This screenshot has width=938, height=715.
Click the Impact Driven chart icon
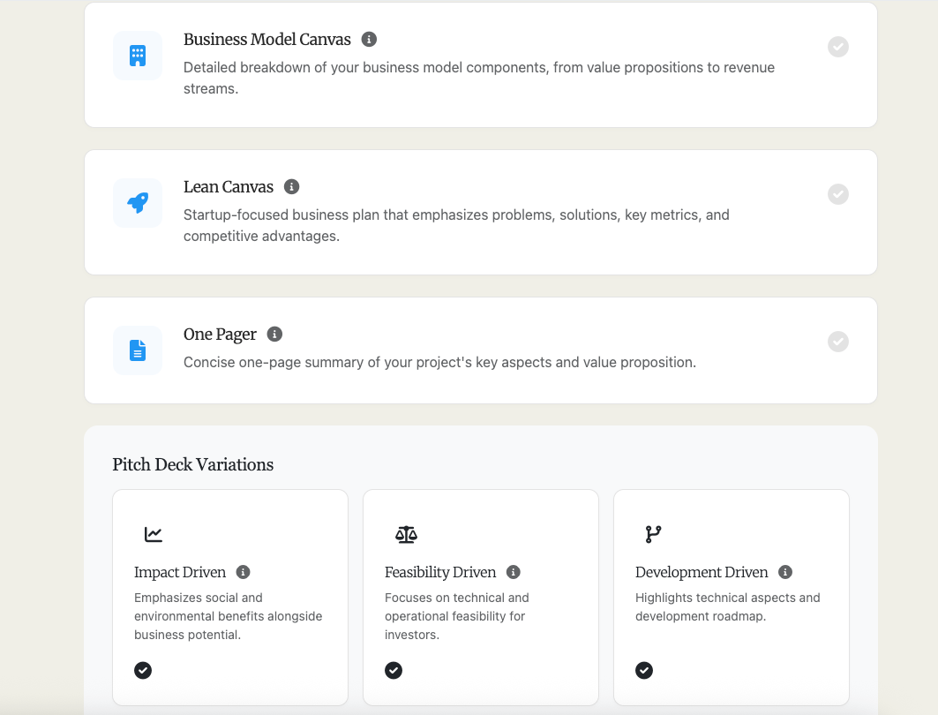pos(154,534)
